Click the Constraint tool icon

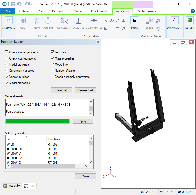pos(64,21)
